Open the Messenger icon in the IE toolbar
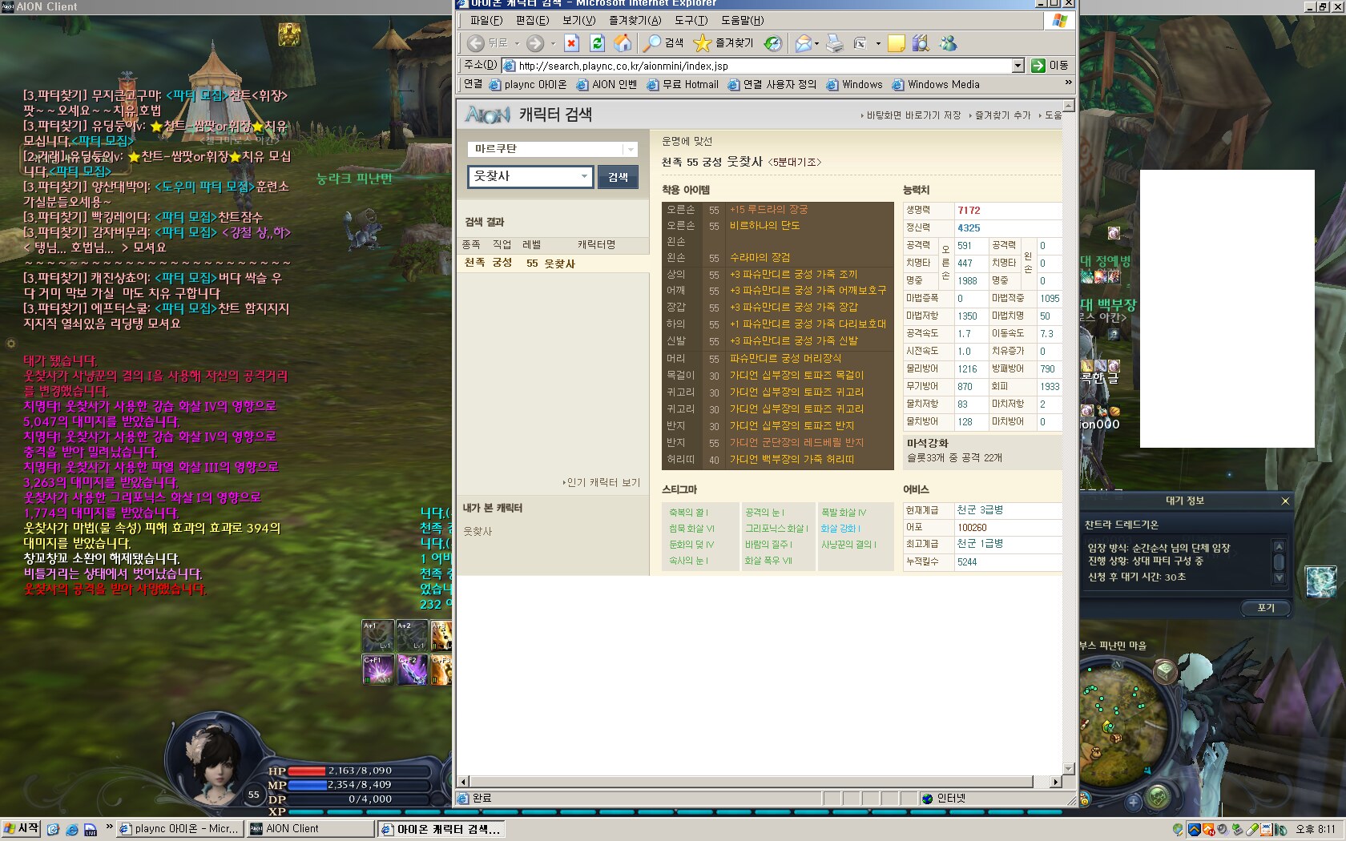 click(948, 43)
